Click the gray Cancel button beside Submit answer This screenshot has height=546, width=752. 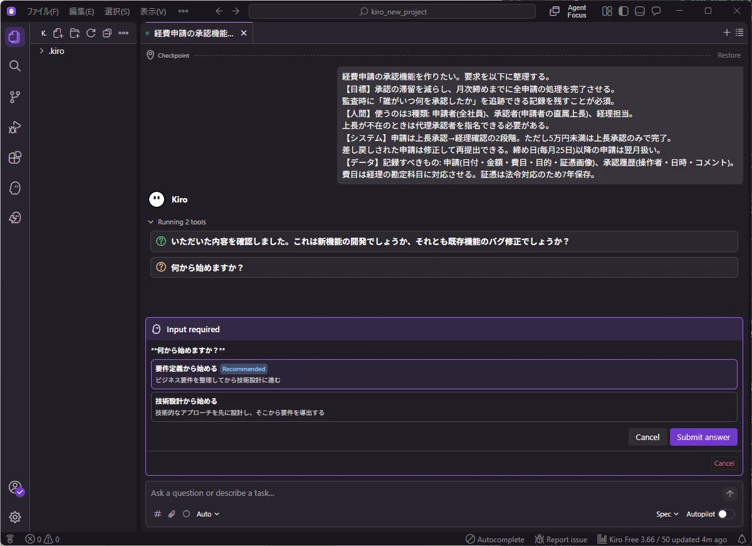(x=647, y=437)
